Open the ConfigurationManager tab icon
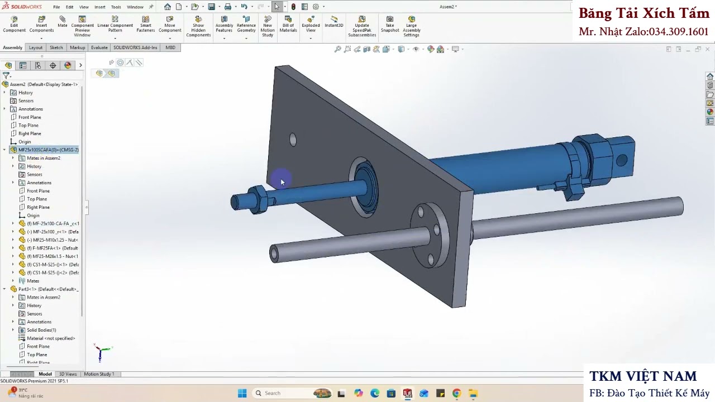 (x=38, y=65)
